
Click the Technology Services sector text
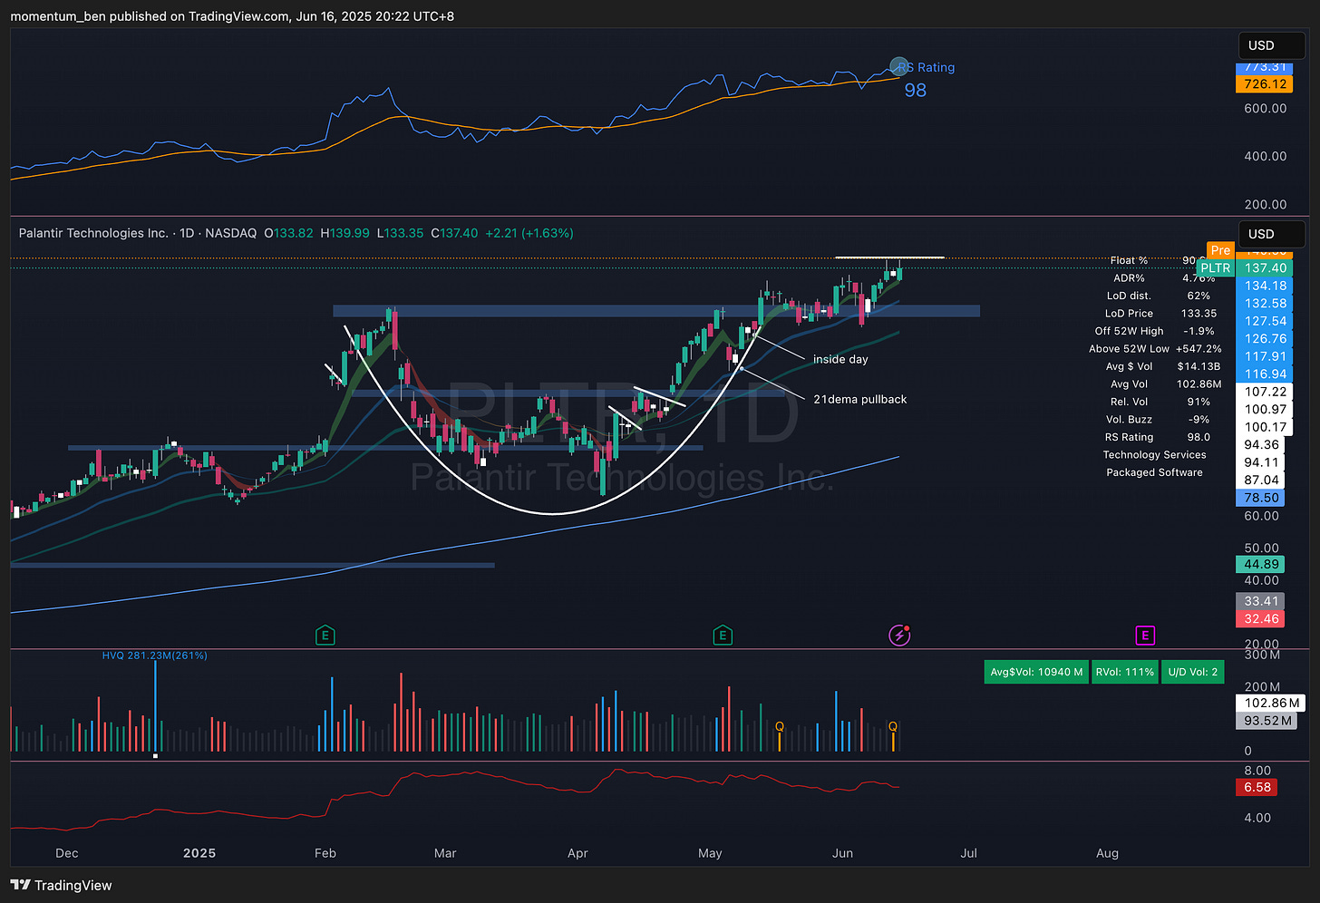tap(1154, 455)
